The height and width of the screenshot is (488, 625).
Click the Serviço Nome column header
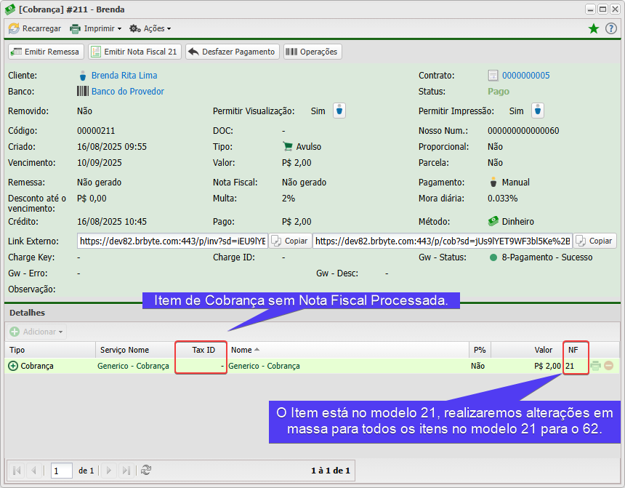124,350
